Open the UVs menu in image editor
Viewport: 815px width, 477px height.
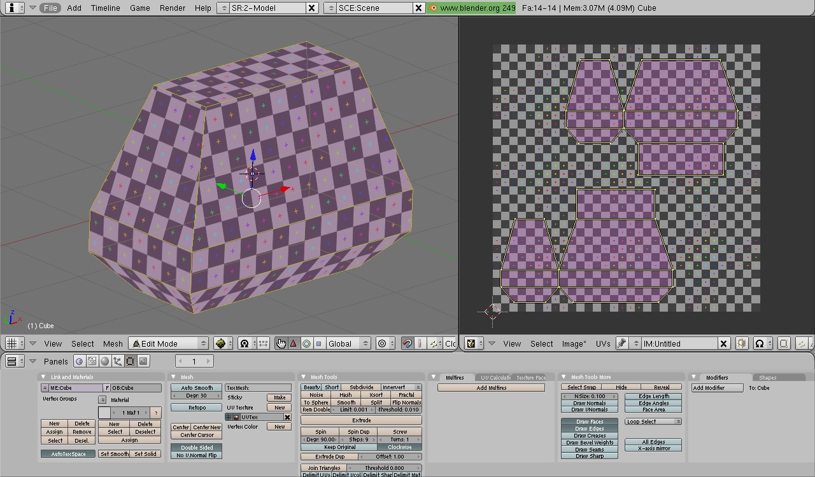point(603,343)
